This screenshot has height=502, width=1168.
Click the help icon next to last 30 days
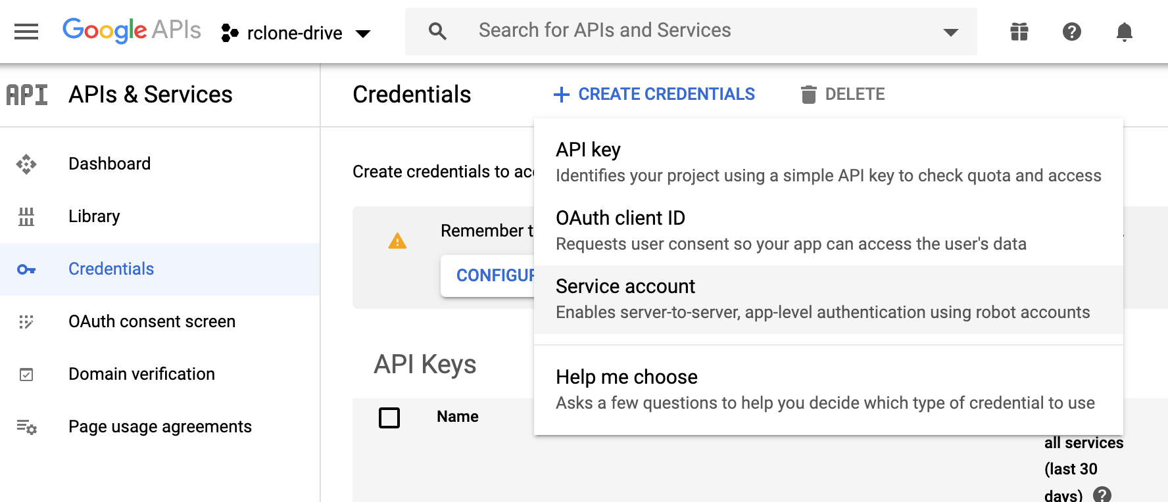coord(1102,493)
